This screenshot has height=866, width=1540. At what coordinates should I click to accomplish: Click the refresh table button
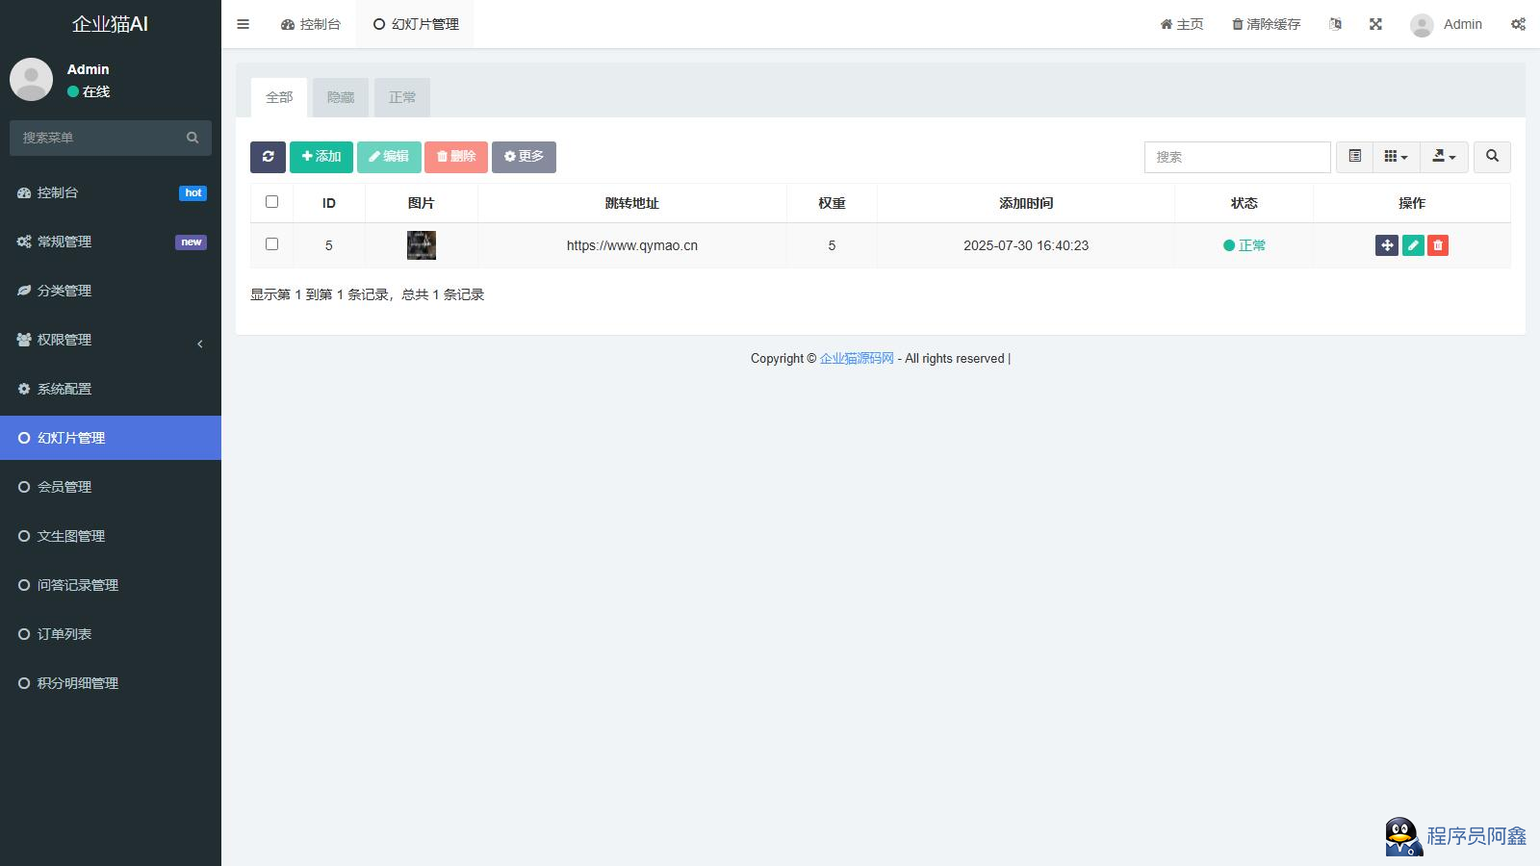[x=268, y=157]
